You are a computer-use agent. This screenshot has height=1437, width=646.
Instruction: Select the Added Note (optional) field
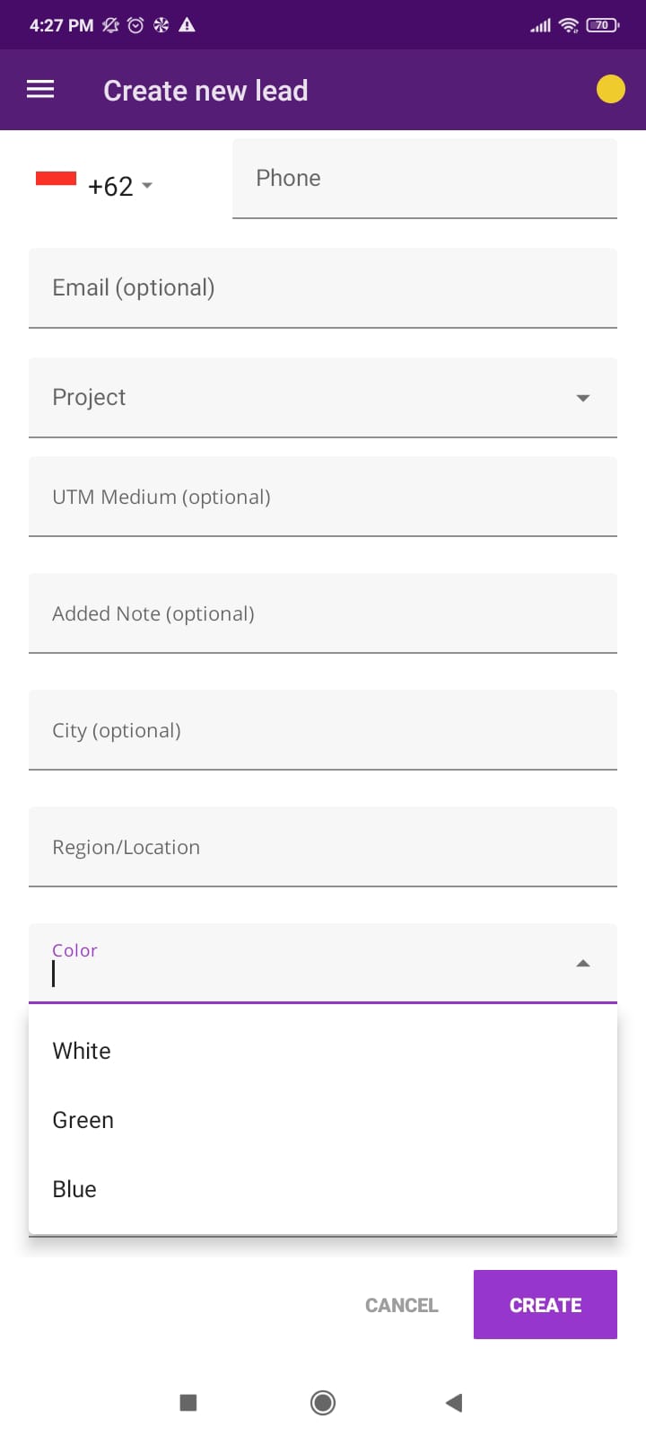(323, 613)
